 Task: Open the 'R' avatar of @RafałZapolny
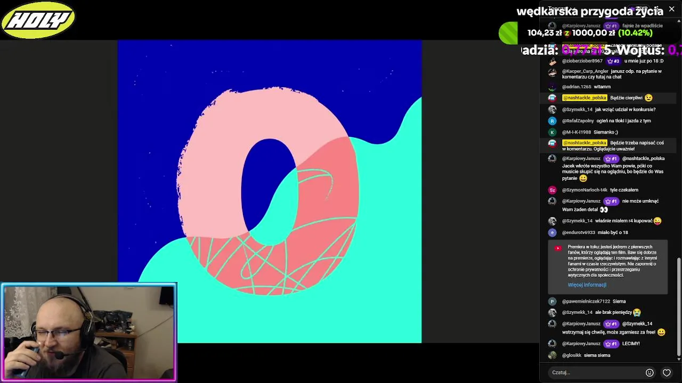coord(552,121)
